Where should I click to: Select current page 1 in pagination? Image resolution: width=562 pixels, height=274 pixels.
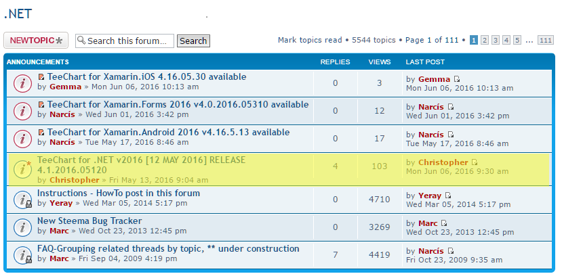tap(473, 40)
